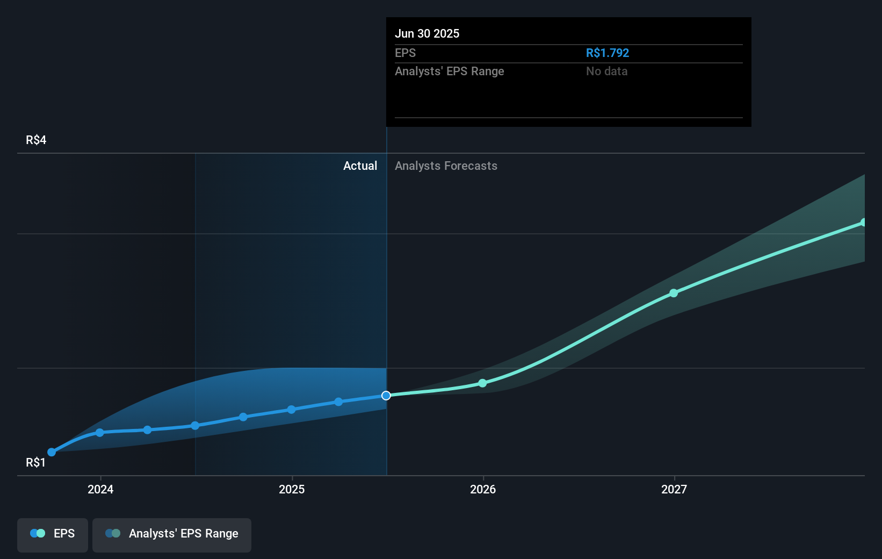The width and height of the screenshot is (882, 559).
Task: Click the first EPS data point in late 2023
Action: pyautogui.click(x=52, y=452)
